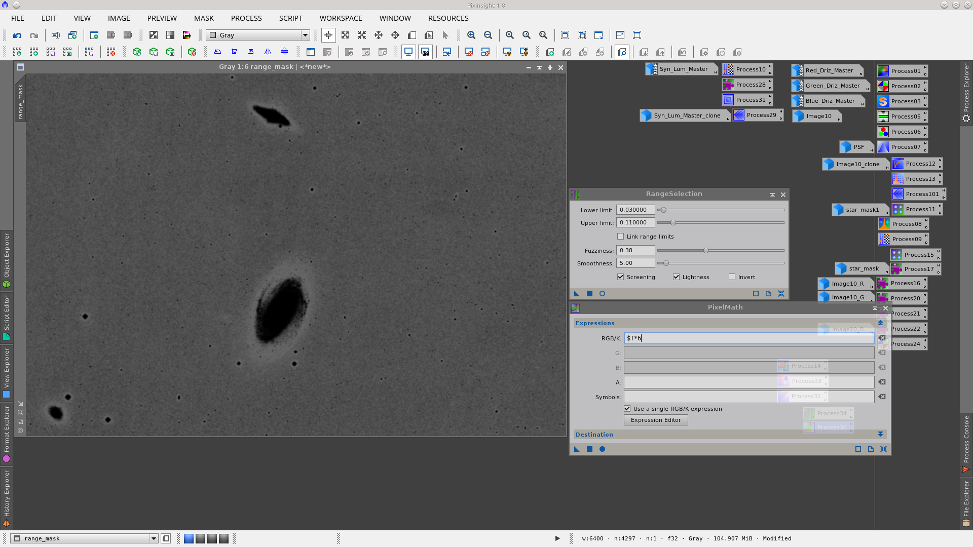
Task: Open the PROCESS menu
Action: [x=246, y=18]
